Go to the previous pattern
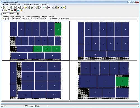The image size is (140, 108). 7,19
